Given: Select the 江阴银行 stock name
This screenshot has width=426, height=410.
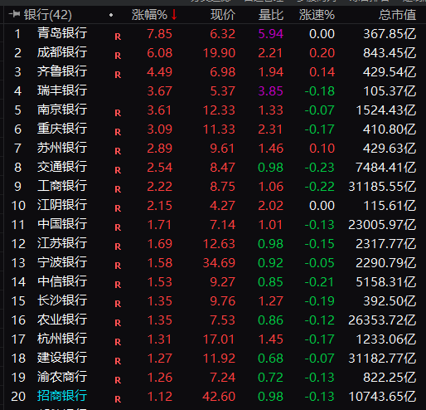Looking at the screenshot, I should pyautogui.click(x=62, y=205).
